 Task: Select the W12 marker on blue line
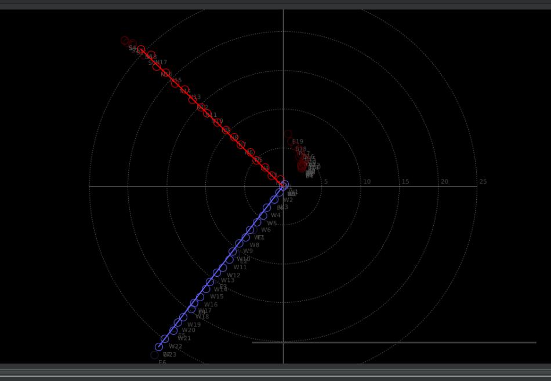coord(217,273)
